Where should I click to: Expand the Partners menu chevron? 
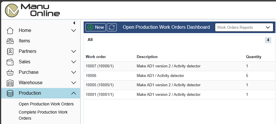(74, 51)
